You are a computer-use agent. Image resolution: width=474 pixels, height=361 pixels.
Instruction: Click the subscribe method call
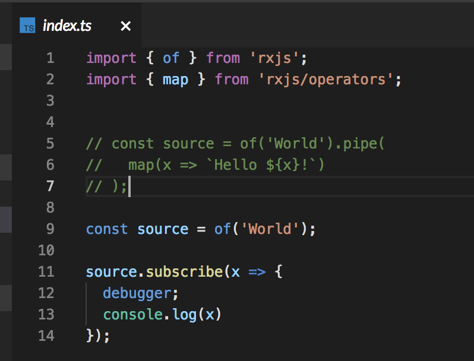click(184, 272)
